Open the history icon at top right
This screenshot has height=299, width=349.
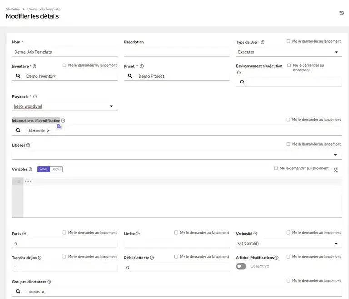pos(341,13)
